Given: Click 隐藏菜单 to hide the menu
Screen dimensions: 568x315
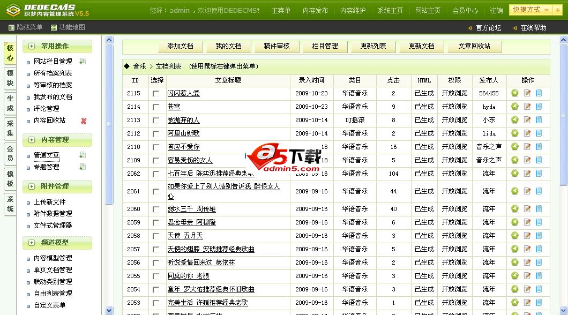Looking at the screenshot, I should [25, 27].
